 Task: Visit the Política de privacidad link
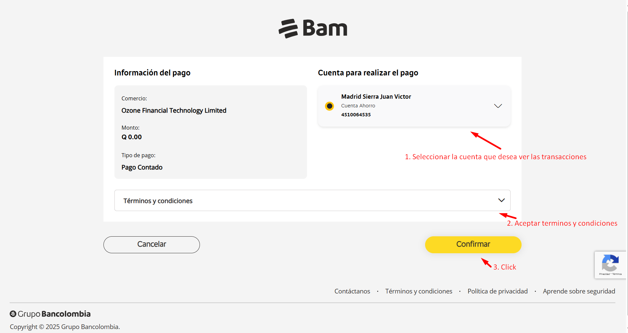pyautogui.click(x=497, y=291)
